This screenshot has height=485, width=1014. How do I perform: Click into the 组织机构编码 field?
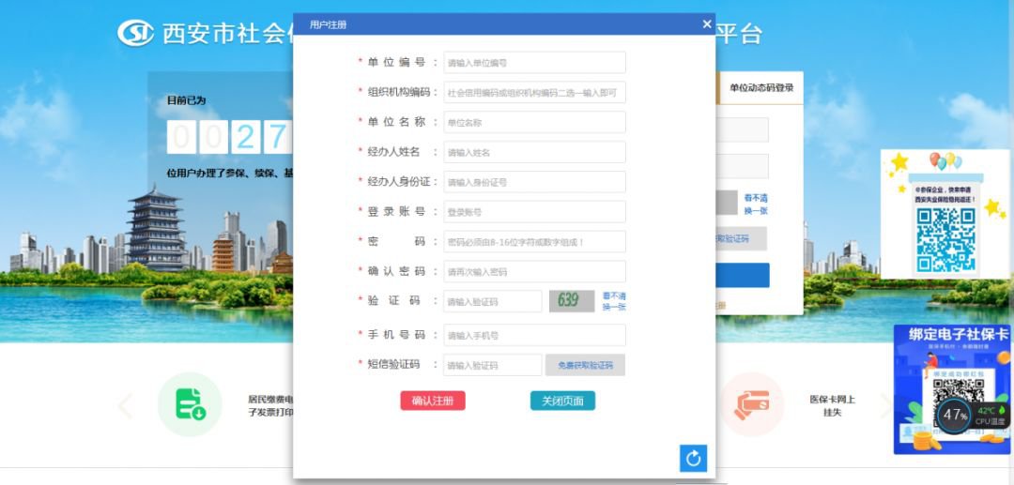[534, 93]
